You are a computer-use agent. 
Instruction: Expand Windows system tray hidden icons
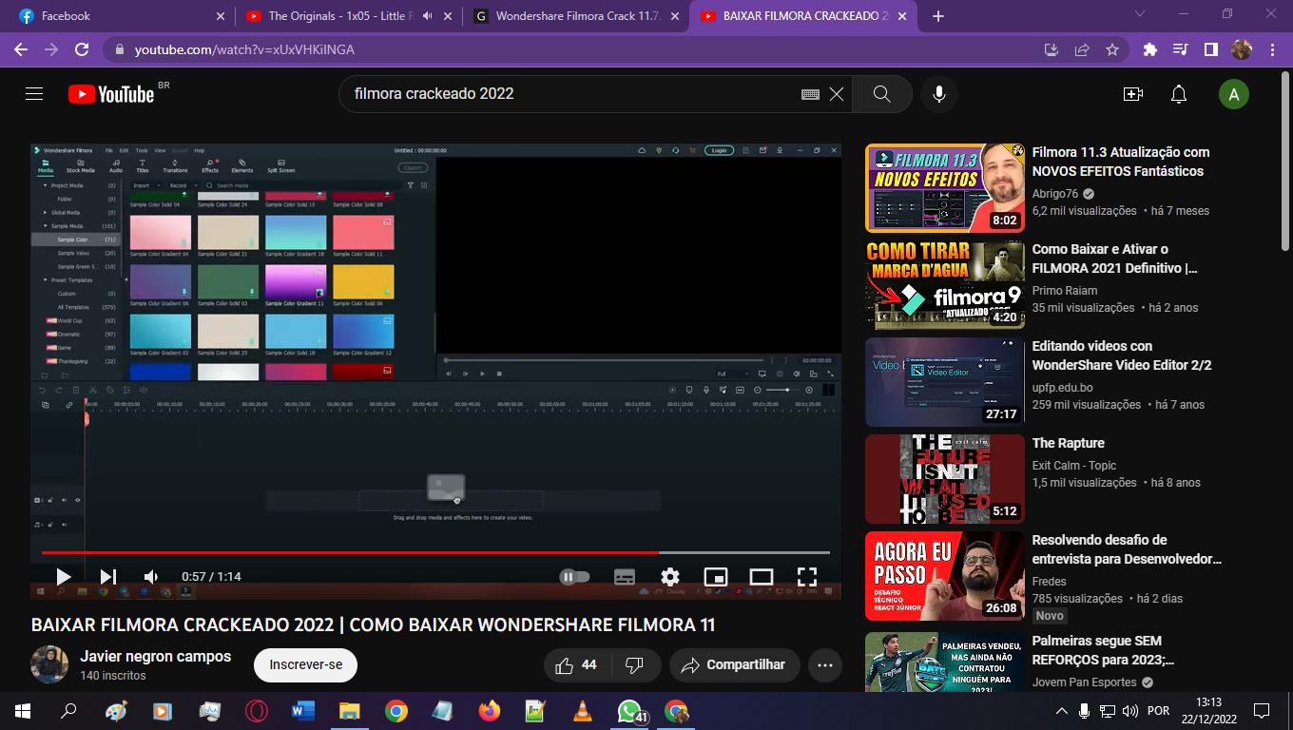[1062, 711]
